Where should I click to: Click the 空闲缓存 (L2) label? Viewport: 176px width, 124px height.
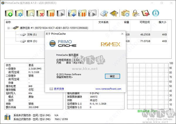tap(75, 107)
